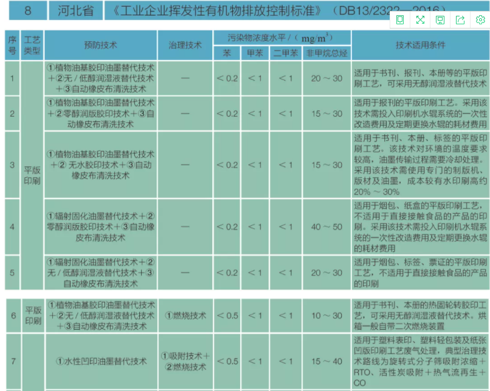This screenshot has width=490, height=391.
Task: Click row 4 condition text '适用于烟包、纸盒的平版印刷工艺'
Action: [x=416, y=206]
